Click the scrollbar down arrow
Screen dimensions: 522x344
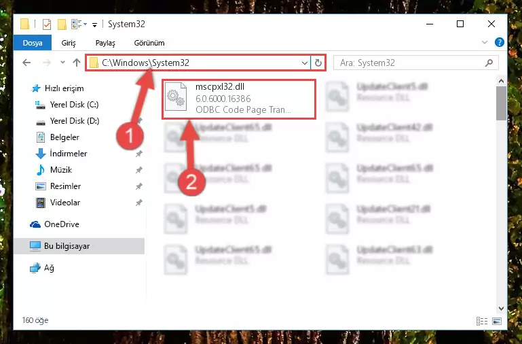click(501, 309)
